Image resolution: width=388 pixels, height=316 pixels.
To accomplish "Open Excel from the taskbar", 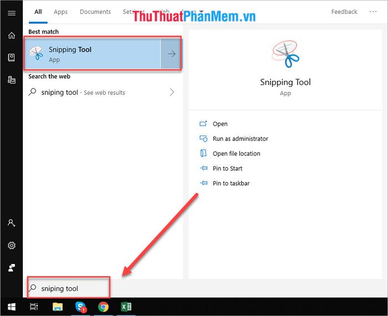I will click(126, 307).
